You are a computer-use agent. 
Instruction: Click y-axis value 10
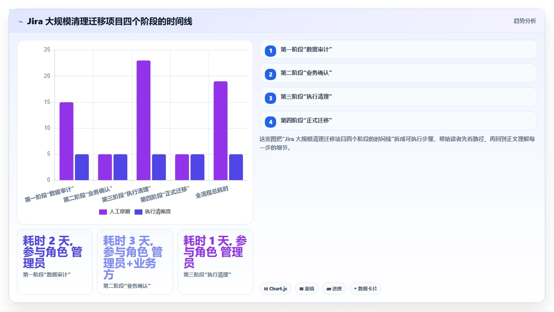[x=47, y=128]
